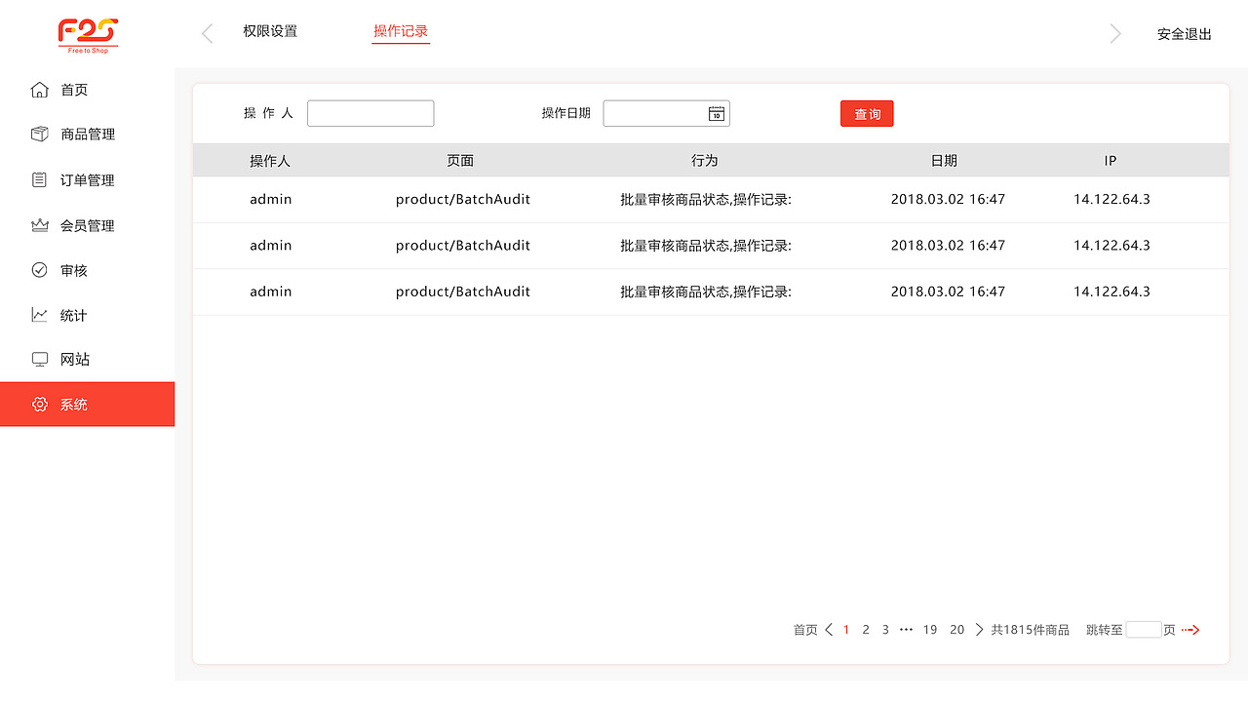Go to page 1 in pagination
The width and height of the screenshot is (1248, 701).
click(846, 630)
